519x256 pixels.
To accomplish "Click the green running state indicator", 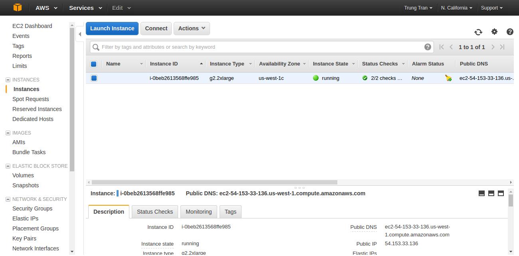I will pyautogui.click(x=316, y=78).
